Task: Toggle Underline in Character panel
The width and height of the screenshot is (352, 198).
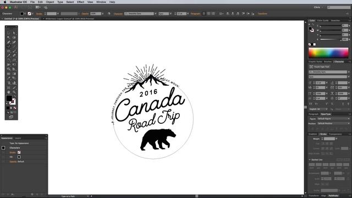Action: click(x=343, y=104)
